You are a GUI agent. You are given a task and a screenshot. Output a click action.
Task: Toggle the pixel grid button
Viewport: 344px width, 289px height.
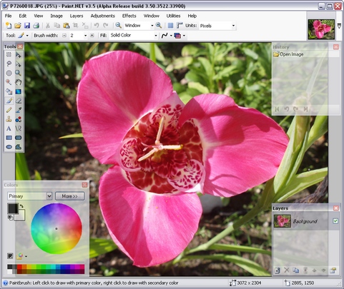170,26
